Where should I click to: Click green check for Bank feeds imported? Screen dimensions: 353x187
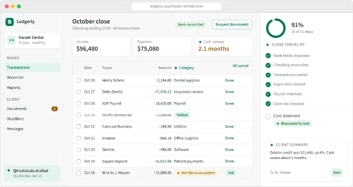point(268,55)
